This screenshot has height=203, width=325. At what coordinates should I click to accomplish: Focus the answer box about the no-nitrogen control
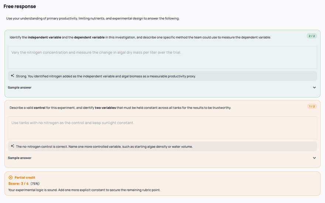[162, 128]
